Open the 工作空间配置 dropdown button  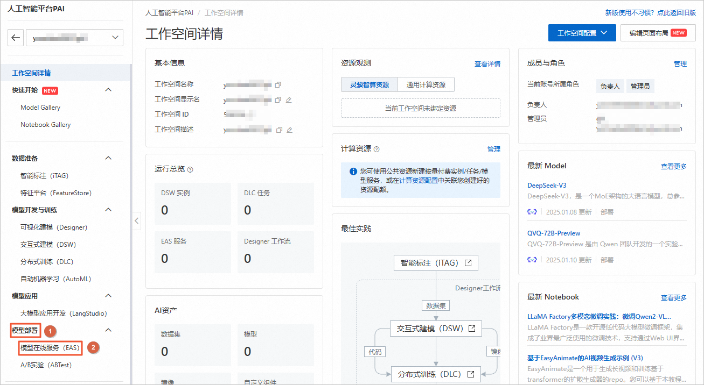582,33
